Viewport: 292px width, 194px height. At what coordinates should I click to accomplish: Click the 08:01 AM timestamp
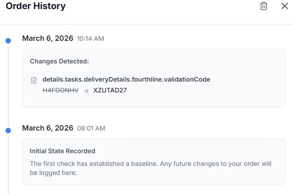pyautogui.click(x=91, y=129)
